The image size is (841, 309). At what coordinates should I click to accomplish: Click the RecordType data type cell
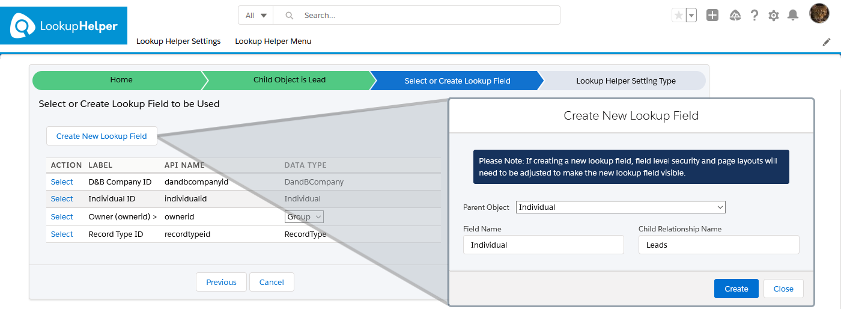(x=305, y=234)
